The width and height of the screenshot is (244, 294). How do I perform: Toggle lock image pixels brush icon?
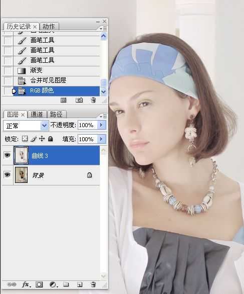(x=34, y=139)
